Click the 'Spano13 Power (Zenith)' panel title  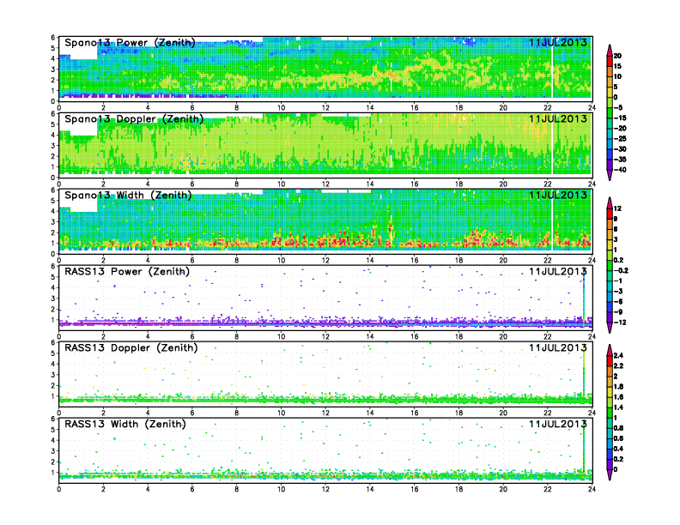click(x=130, y=43)
